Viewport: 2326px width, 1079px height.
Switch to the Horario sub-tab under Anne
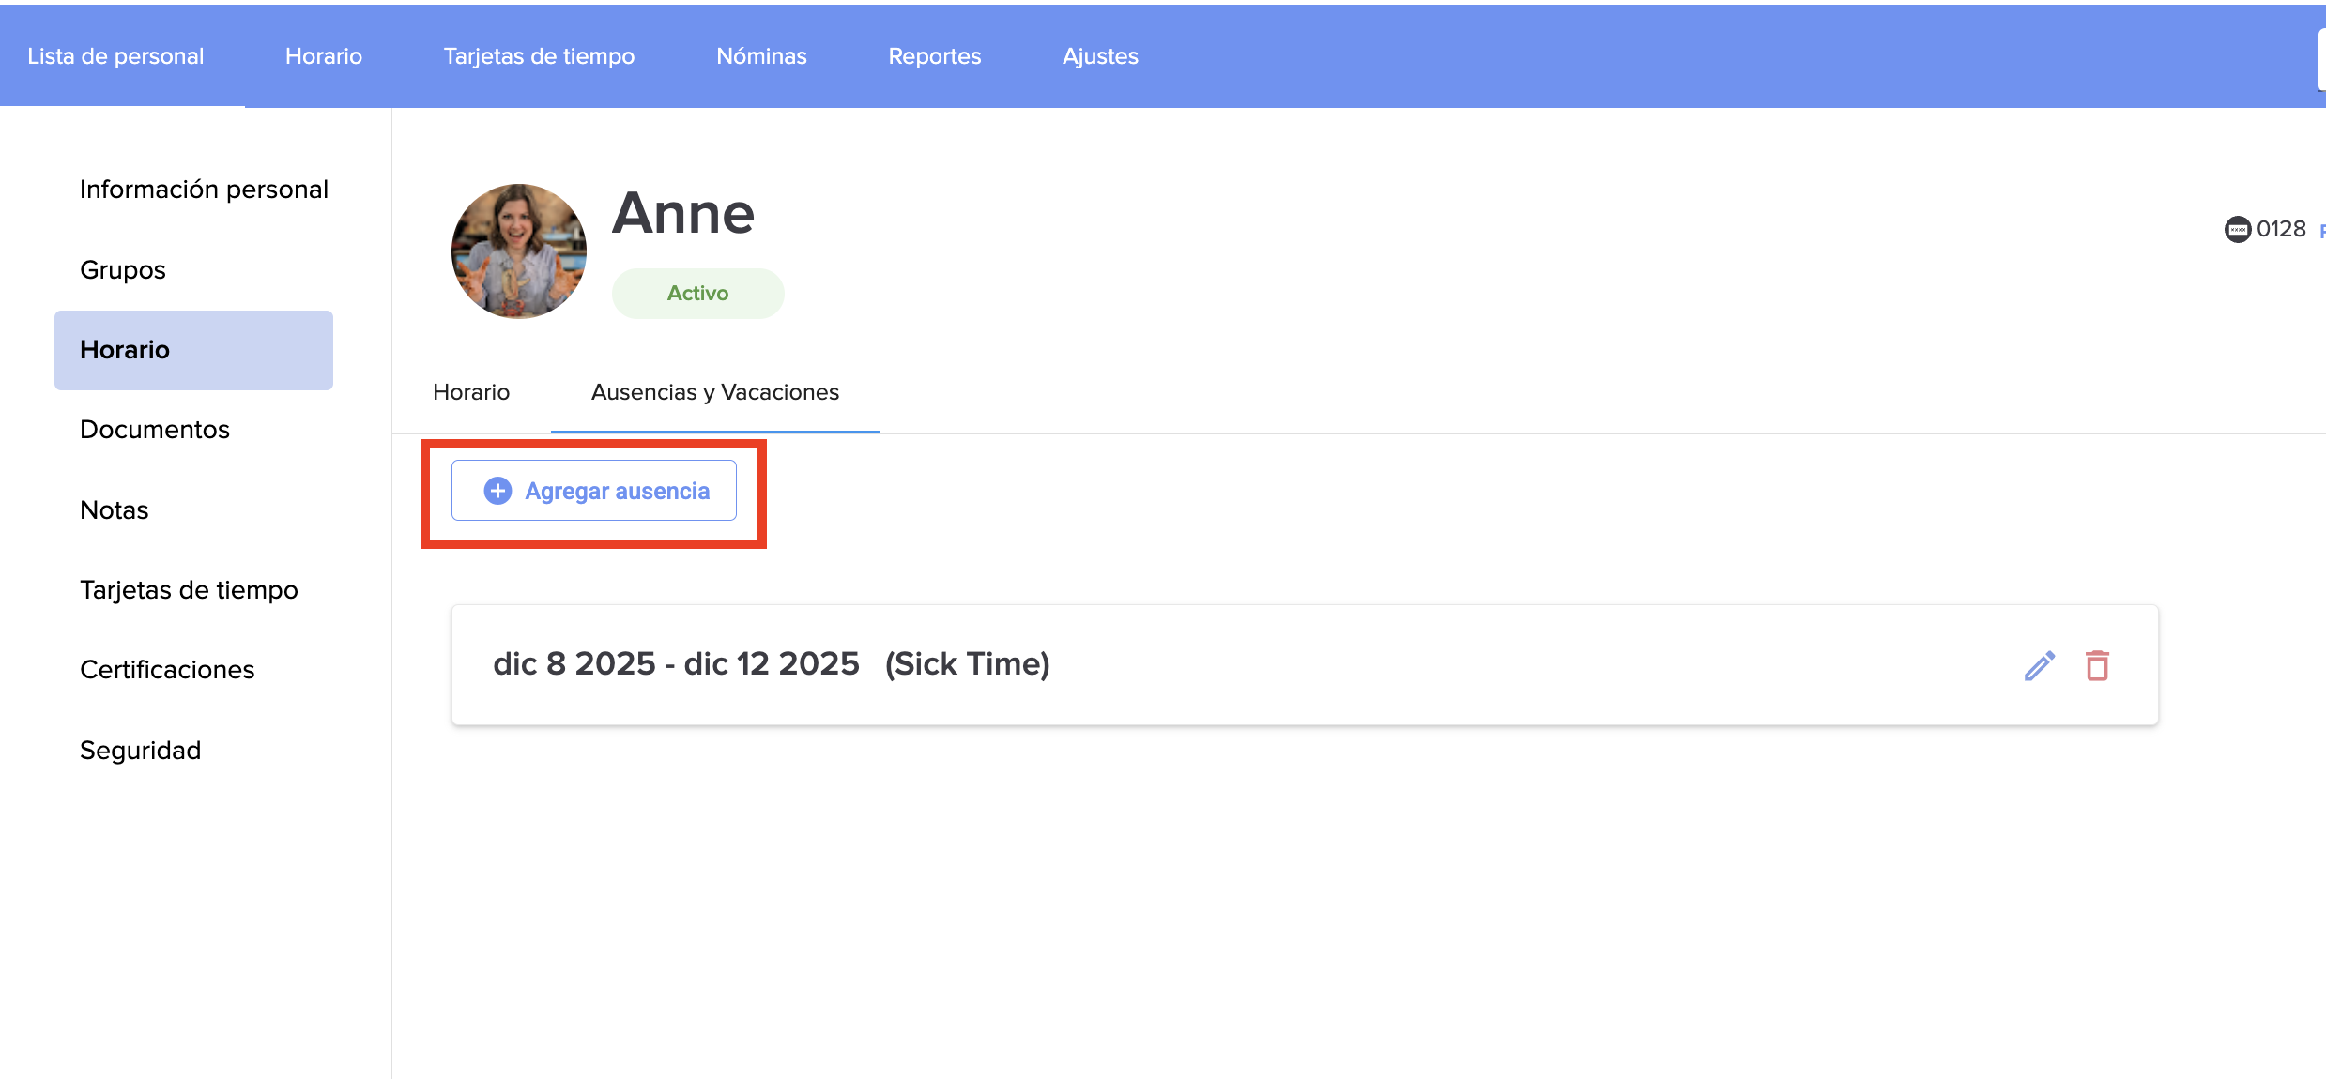pos(471,392)
